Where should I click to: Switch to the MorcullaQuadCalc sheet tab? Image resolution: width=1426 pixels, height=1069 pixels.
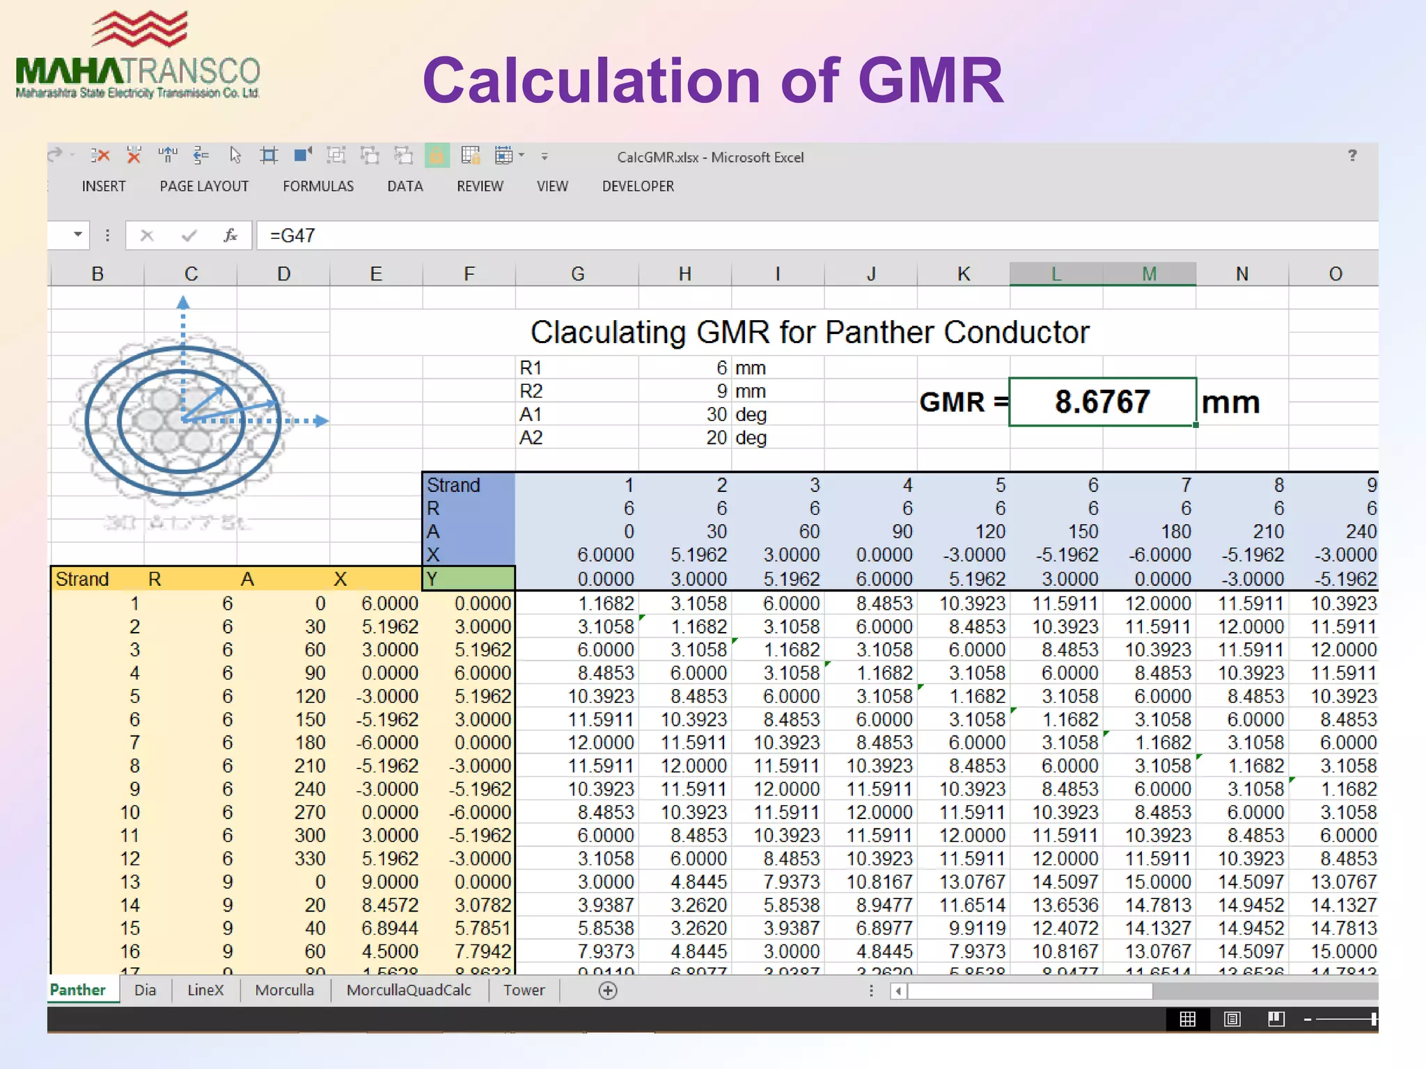[x=409, y=990]
